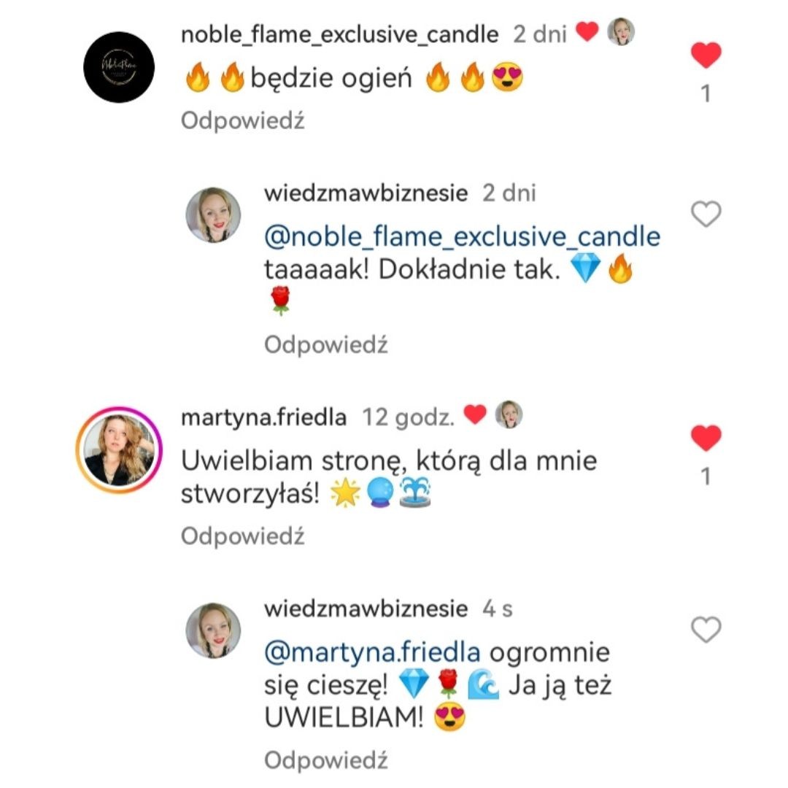This screenshot has height=788, width=788.
Task: Open wiedzmawbiznesie avatar in last reply
Action: 213,630
